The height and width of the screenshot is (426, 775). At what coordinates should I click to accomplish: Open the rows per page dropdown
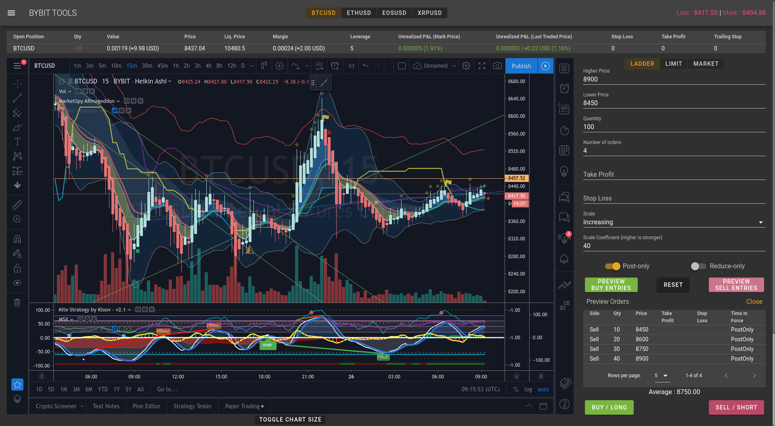662,376
